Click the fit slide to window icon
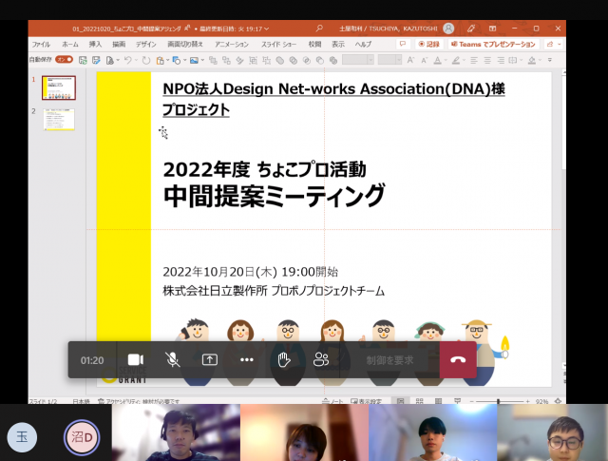 (558, 401)
